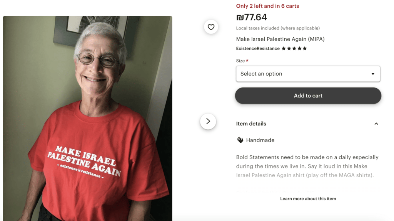The image size is (394, 221).
Task: Click the red shirt product photo
Action: pos(87,118)
